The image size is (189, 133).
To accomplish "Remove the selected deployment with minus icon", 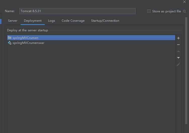I will point(178,45).
